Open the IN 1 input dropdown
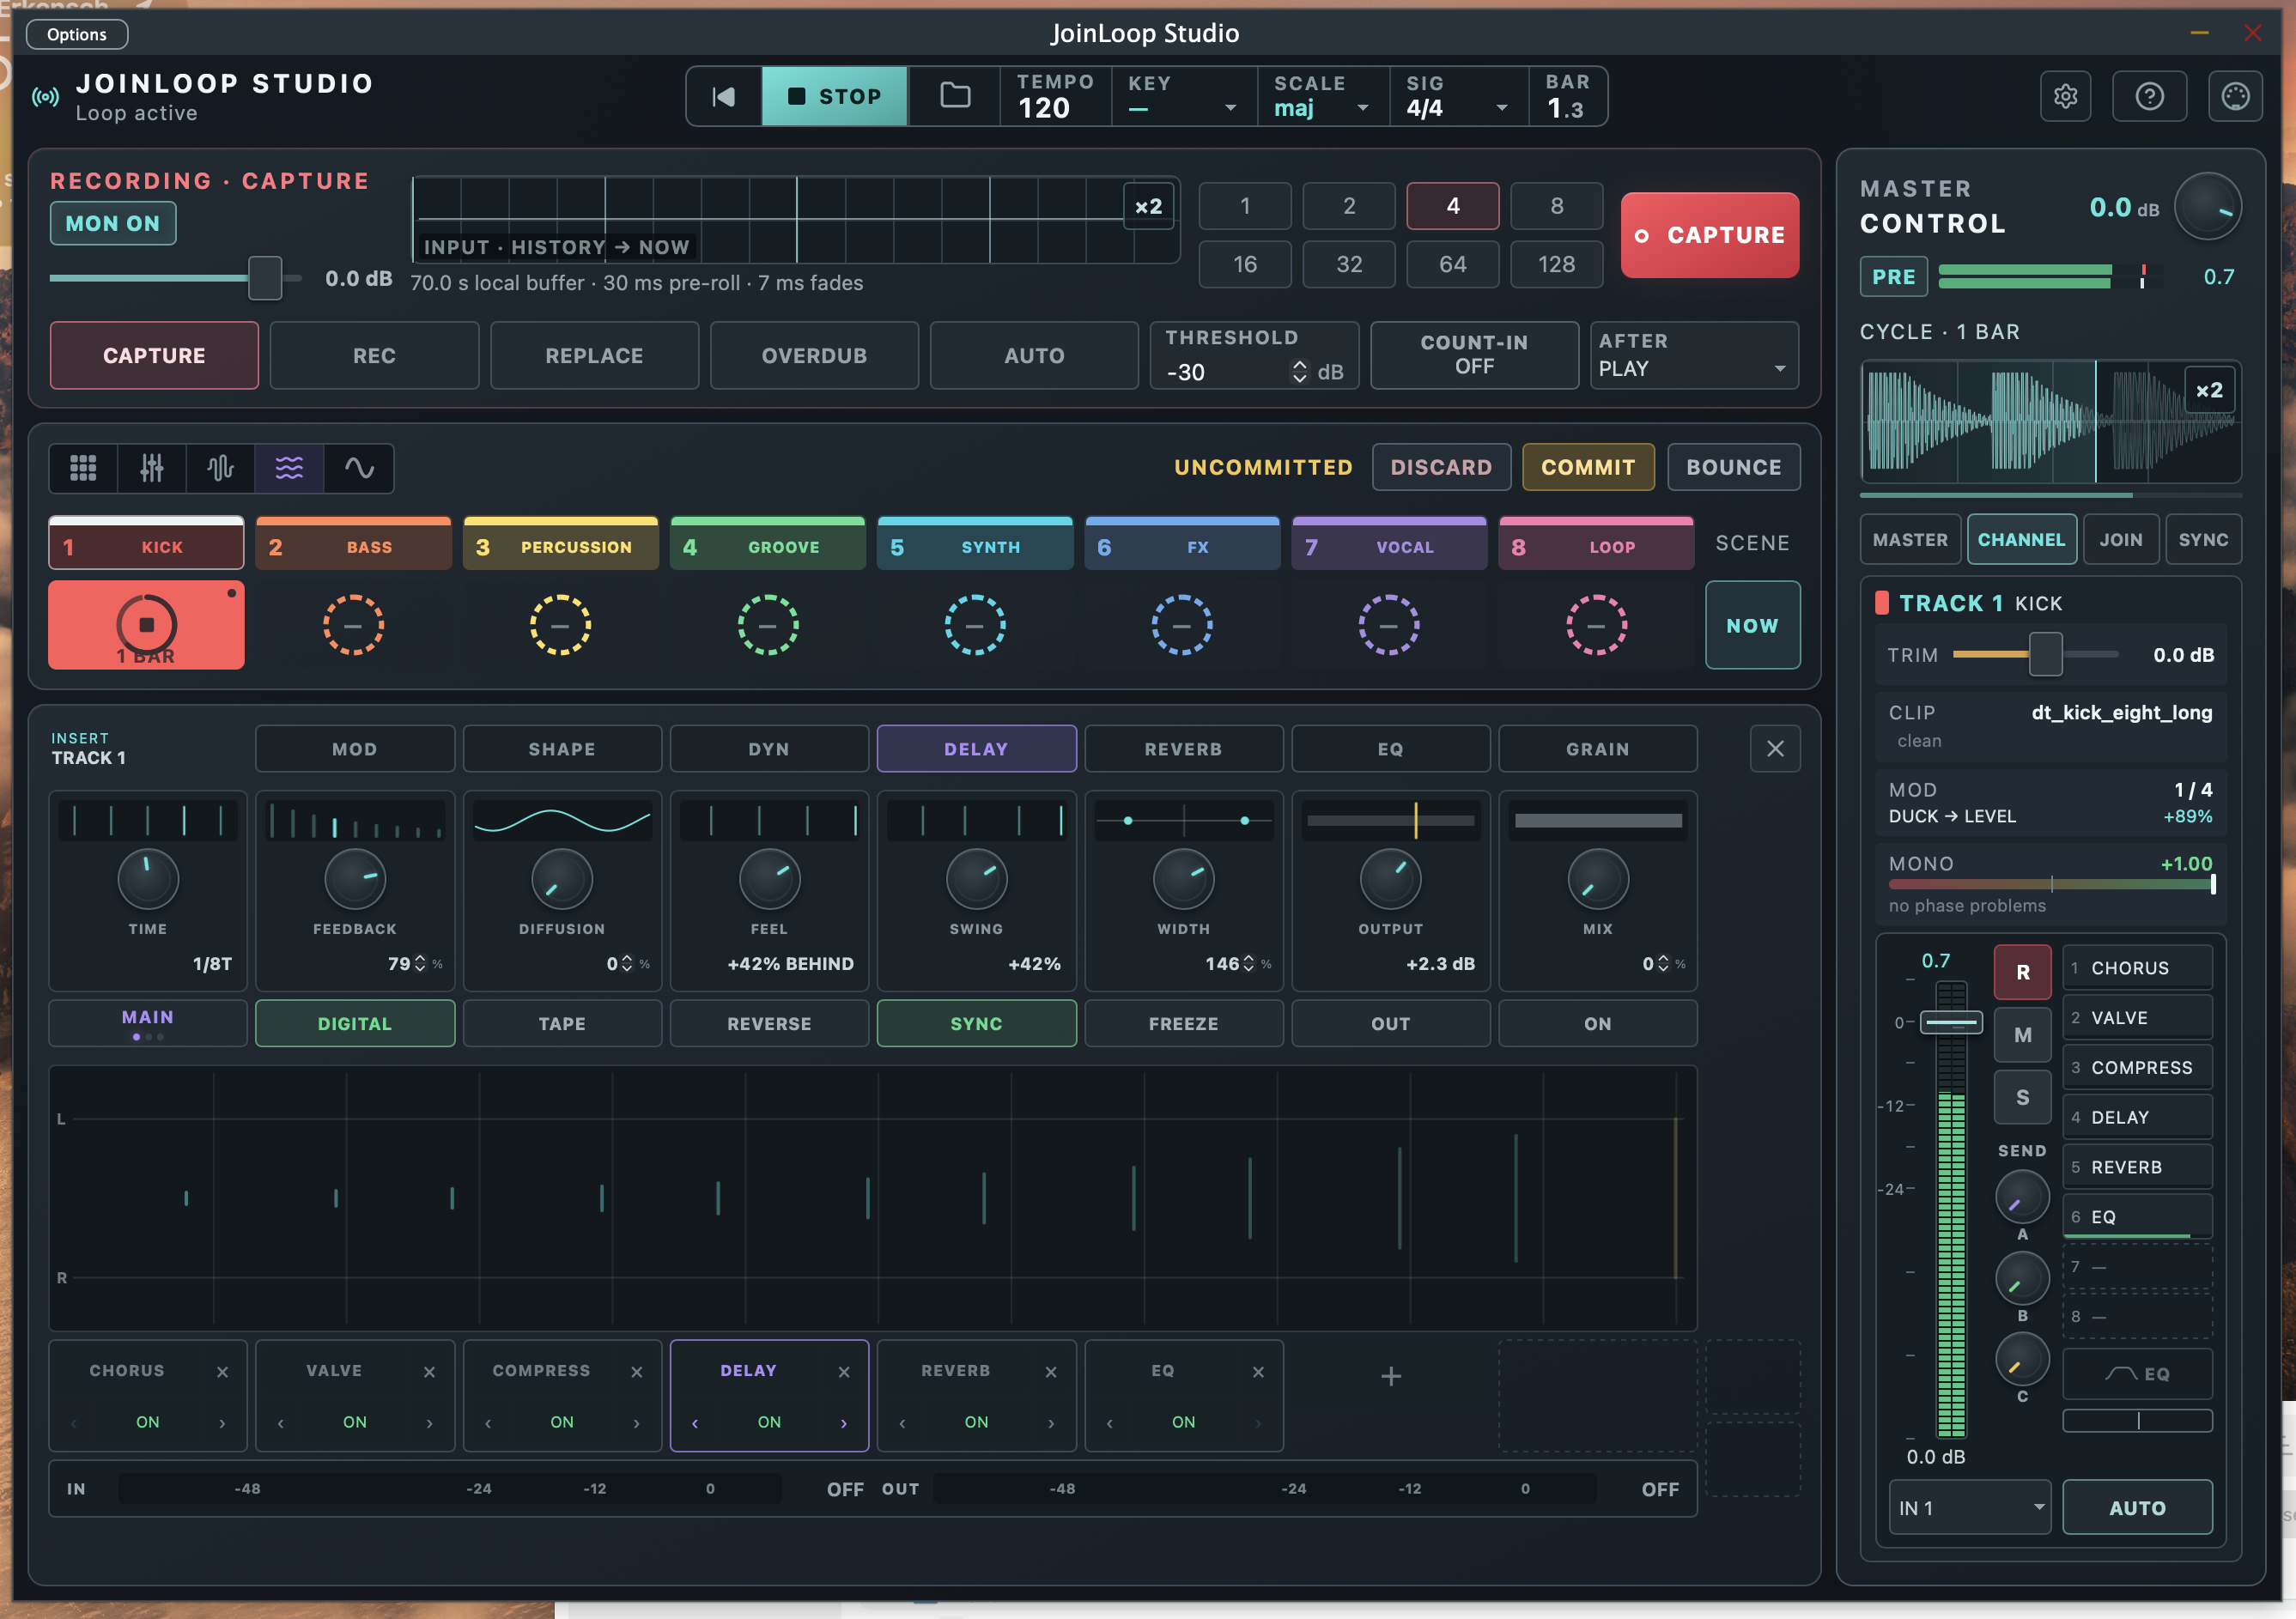The height and width of the screenshot is (1619, 2296). [1969, 1508]
